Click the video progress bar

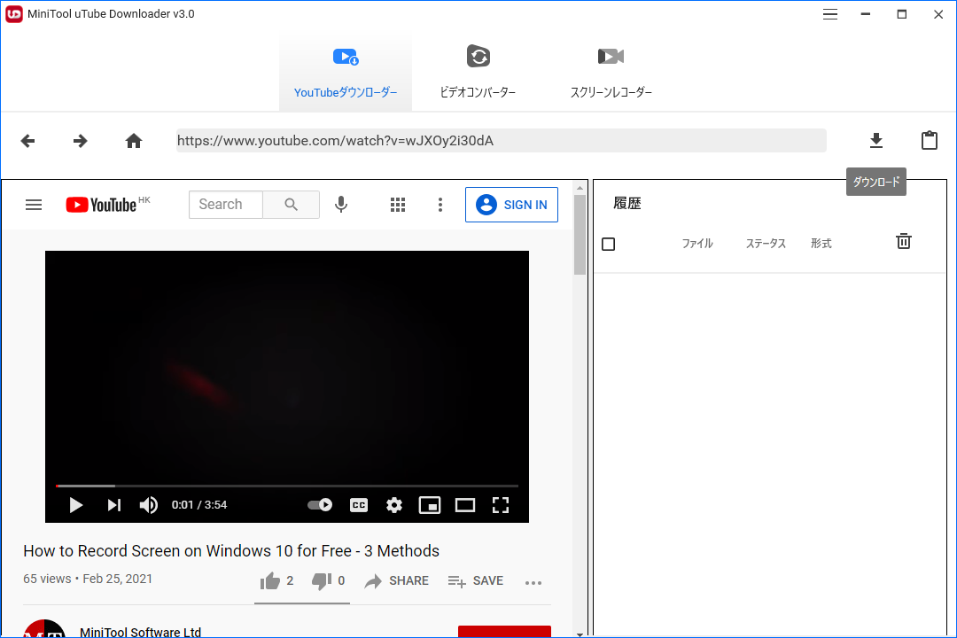pos(287,486)
